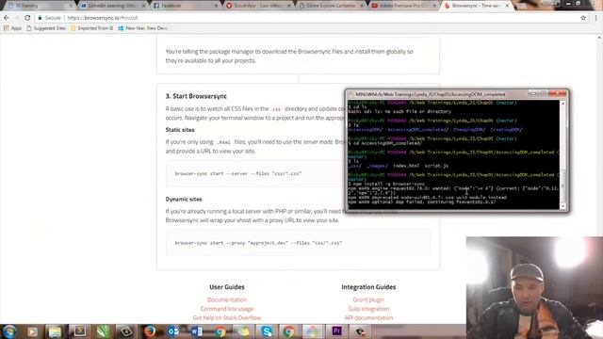603x339 pixels.
Task: Bookmark this page with the star icon
Action: pos(583,18)
